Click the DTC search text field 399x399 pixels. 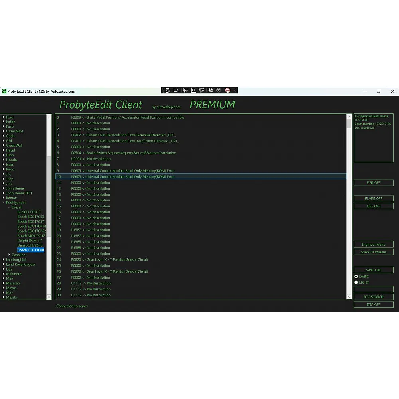[373, 289]
